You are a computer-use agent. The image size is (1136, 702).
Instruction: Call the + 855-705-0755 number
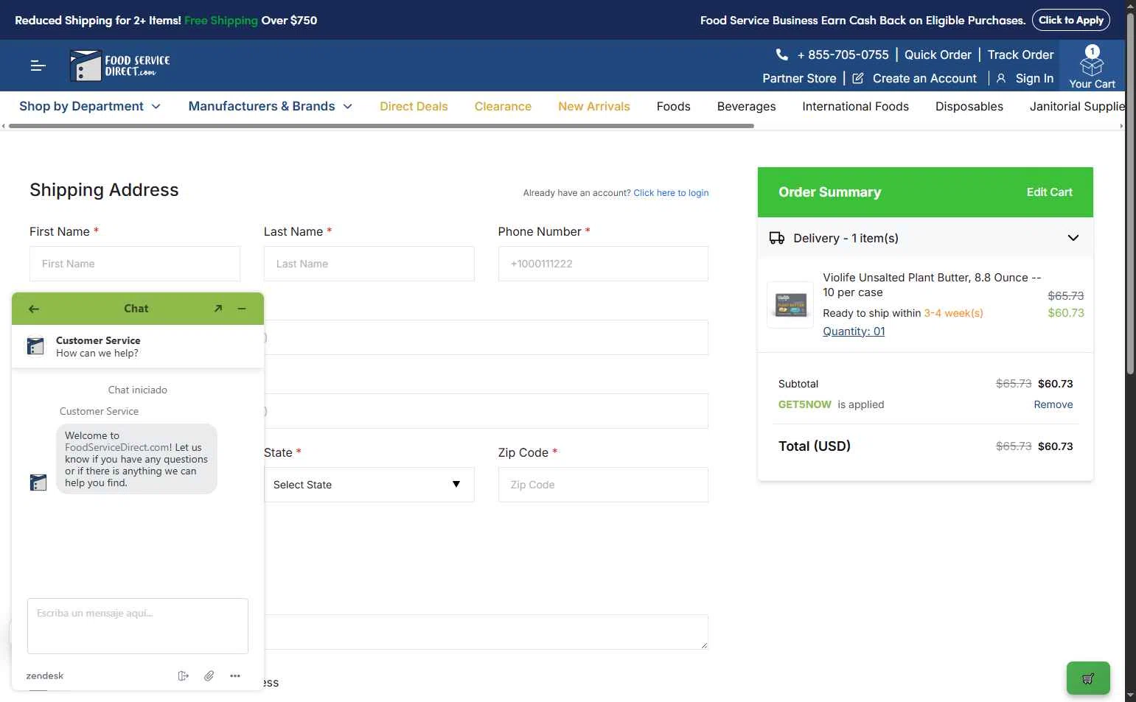pyautogui.click(x=843, y=55)
